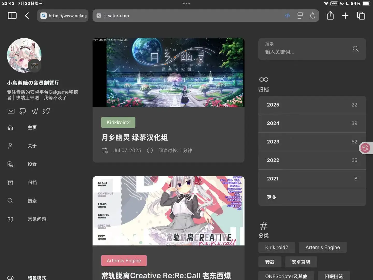Click the search magnifier in search box
Screen dimensions: 373x280
click(x=356, y=49)
